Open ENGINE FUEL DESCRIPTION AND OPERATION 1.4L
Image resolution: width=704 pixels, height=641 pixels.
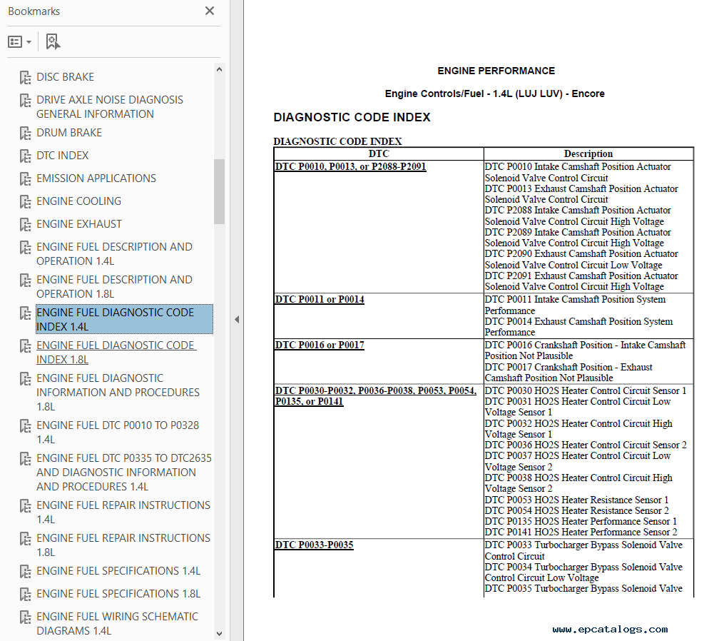tap(114, 254)
